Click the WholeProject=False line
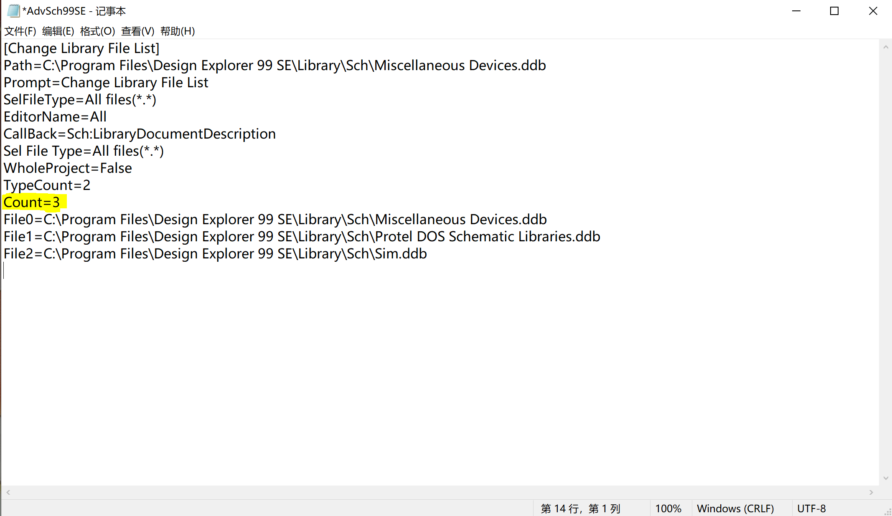This screenshot has height=516, width=892. coord(68,168)
